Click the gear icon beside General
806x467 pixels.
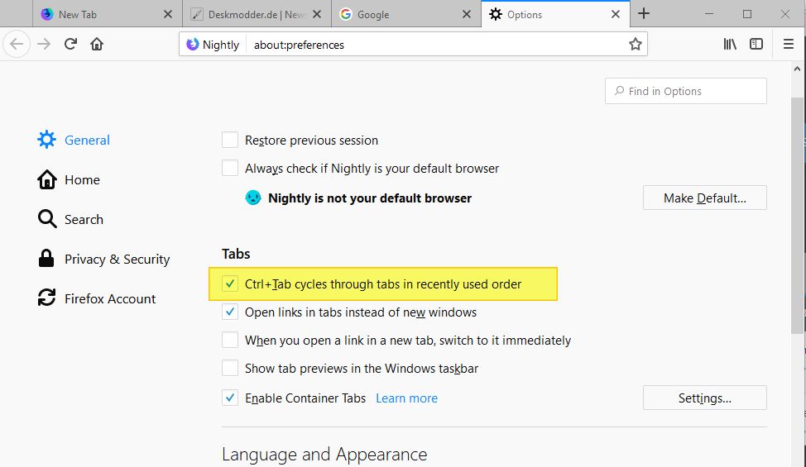(46, 140)
